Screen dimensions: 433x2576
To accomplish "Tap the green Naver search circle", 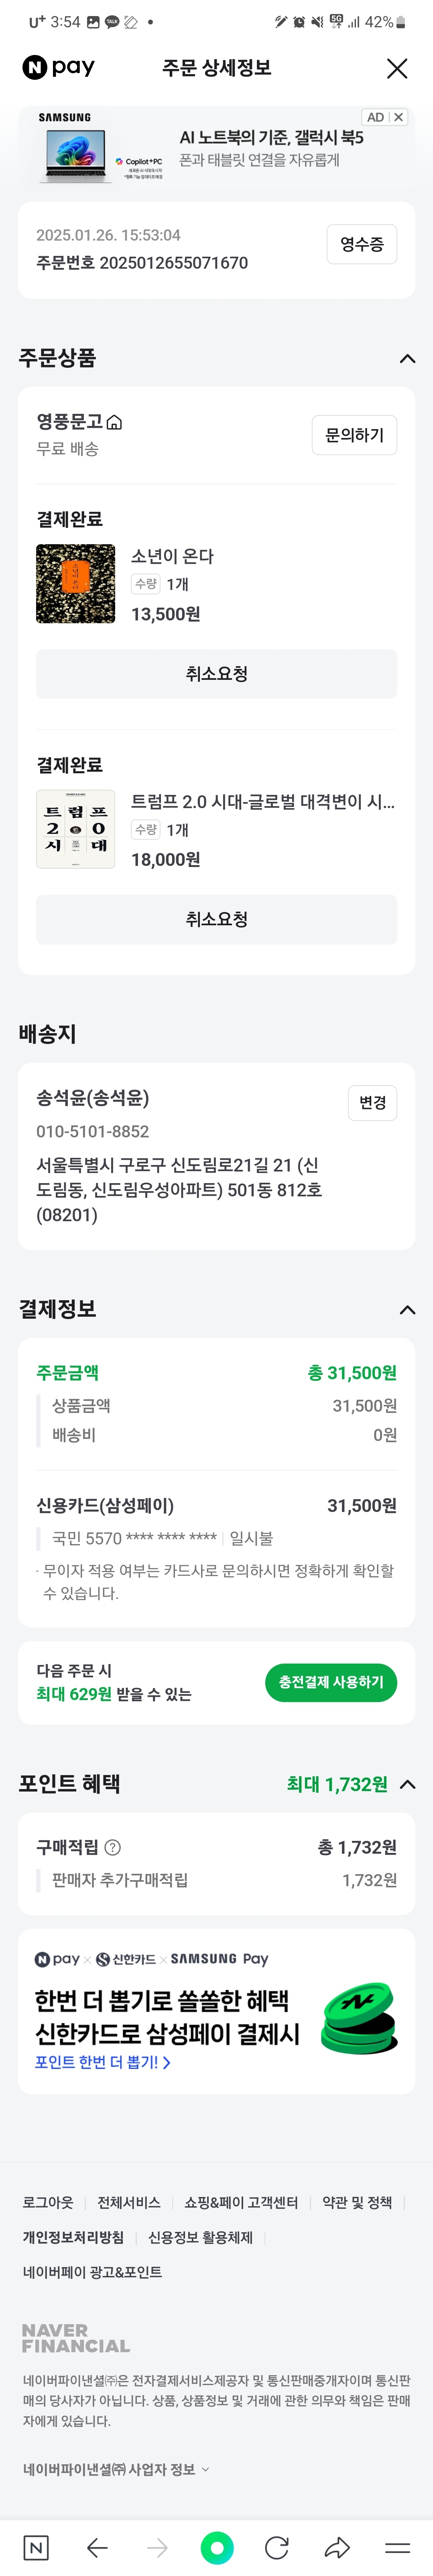I will tap(217, 2547).
